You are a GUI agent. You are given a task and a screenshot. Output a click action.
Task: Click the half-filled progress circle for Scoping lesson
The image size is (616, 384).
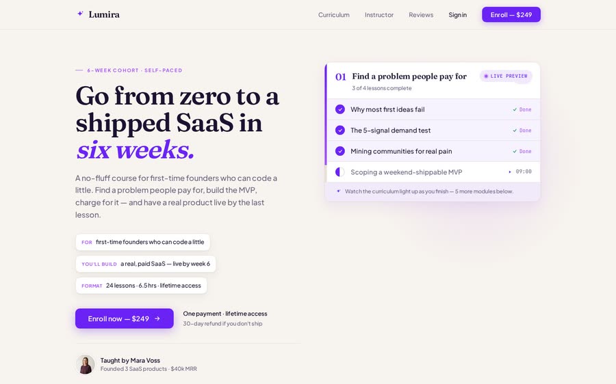(x=339, y=172)
